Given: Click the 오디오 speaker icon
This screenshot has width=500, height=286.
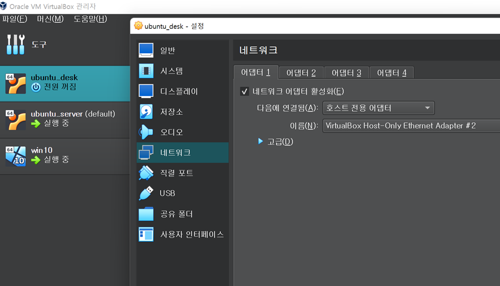Looking at the screenshot, I should pos(146,132).
